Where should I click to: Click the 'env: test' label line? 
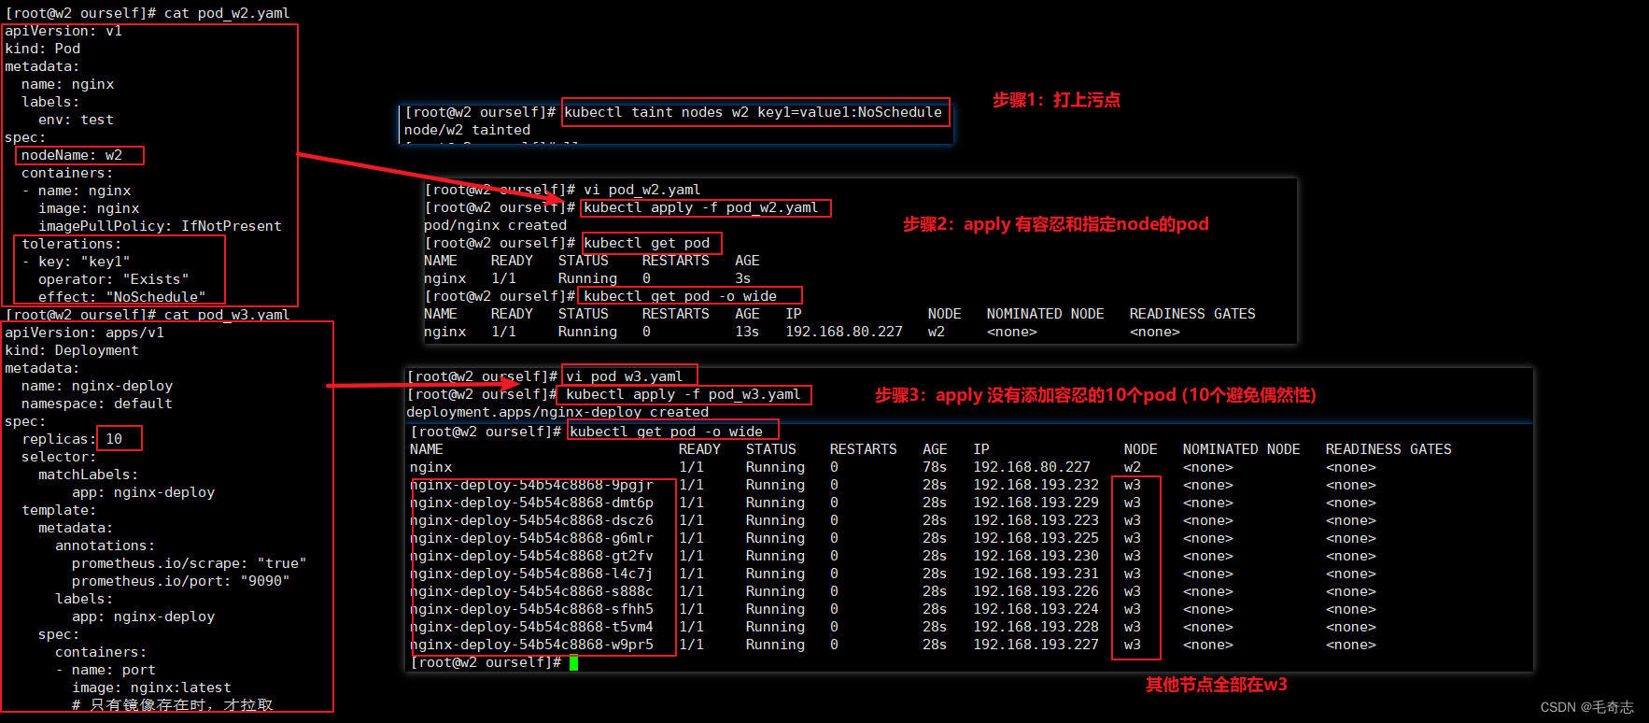[x=76, y=120]
